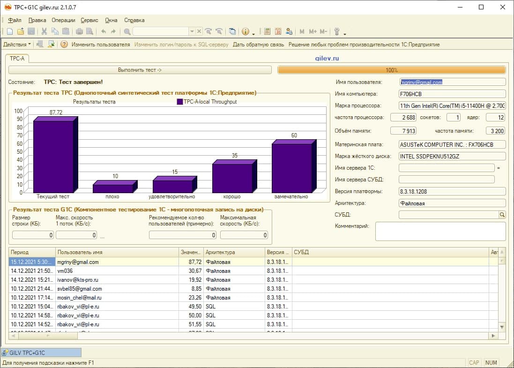514x368 pixels.
Task: Open the Calendar icon
Action: (278, 31)
